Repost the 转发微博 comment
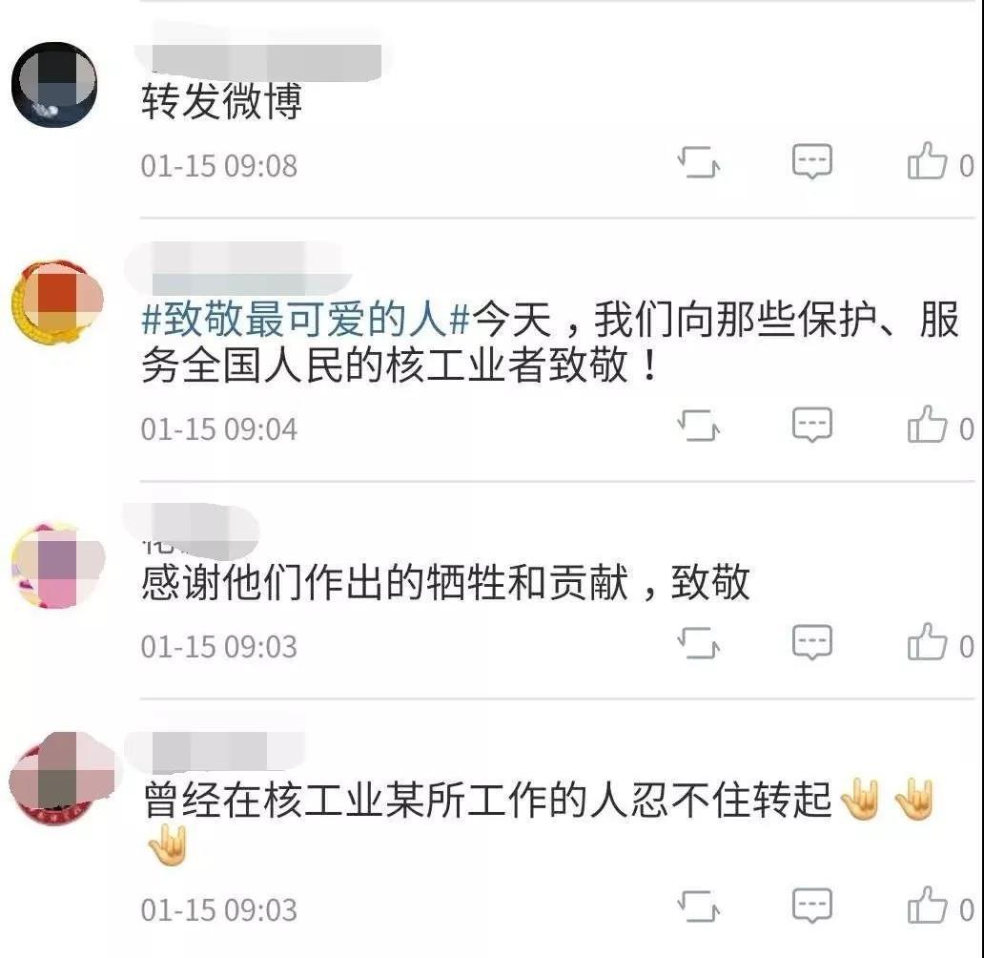984x958 pixels. [699, 161]
